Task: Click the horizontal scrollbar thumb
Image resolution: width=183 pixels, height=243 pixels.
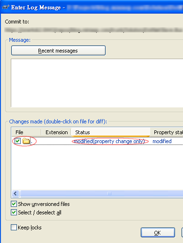Action: [102, 194]
